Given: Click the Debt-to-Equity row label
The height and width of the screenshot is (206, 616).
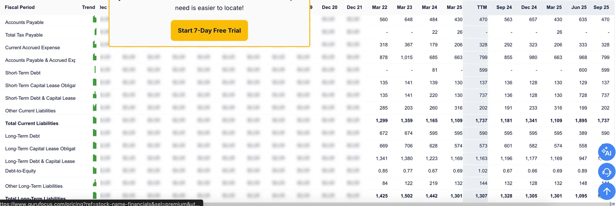Looking at the screenshot, I should click(x=20, y=171).
